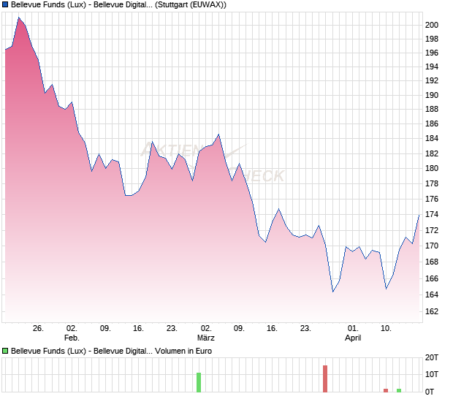Click the '180' price axis label
This screenshot has height=399, width=453.
[432, 168]
